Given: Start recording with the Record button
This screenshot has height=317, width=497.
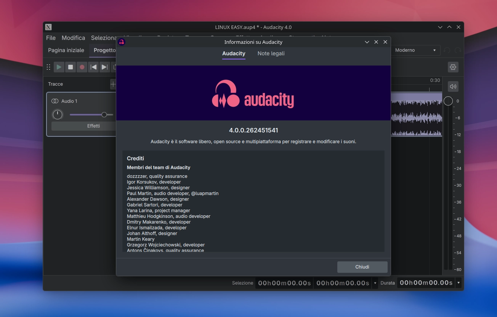Looking at the screenshot, I should [x=82, y=67].
